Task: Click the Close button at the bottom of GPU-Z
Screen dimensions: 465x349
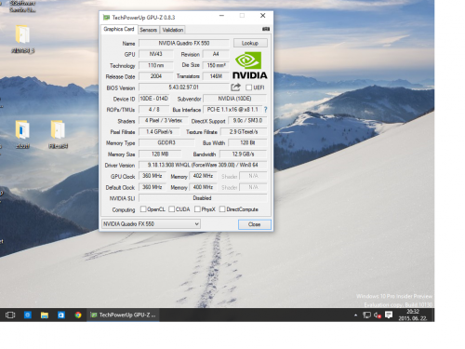Action: [255, 224]
